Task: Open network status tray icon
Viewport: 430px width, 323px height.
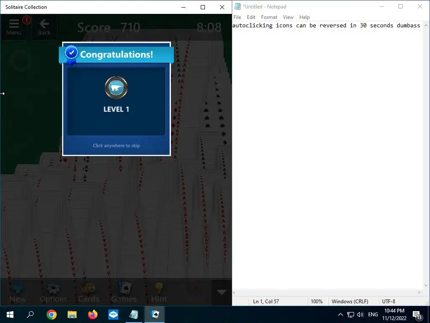Action: click(351, 315)
